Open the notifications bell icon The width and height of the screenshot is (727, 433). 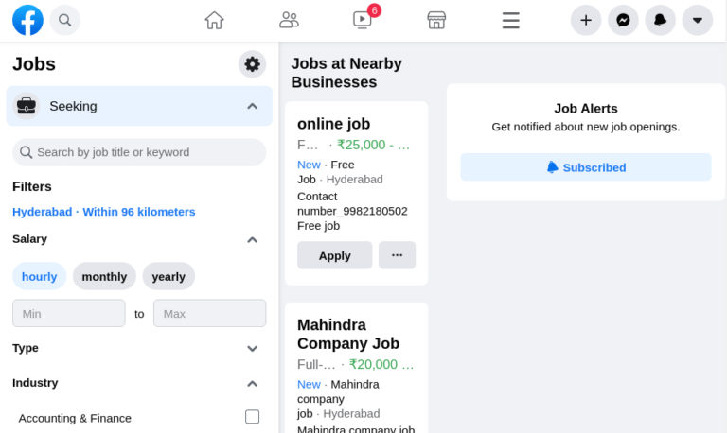point(660,20)
